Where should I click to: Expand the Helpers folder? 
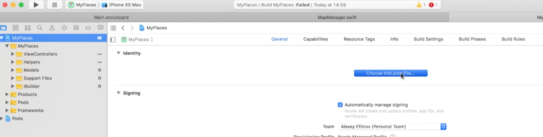[x=12, y=62]
